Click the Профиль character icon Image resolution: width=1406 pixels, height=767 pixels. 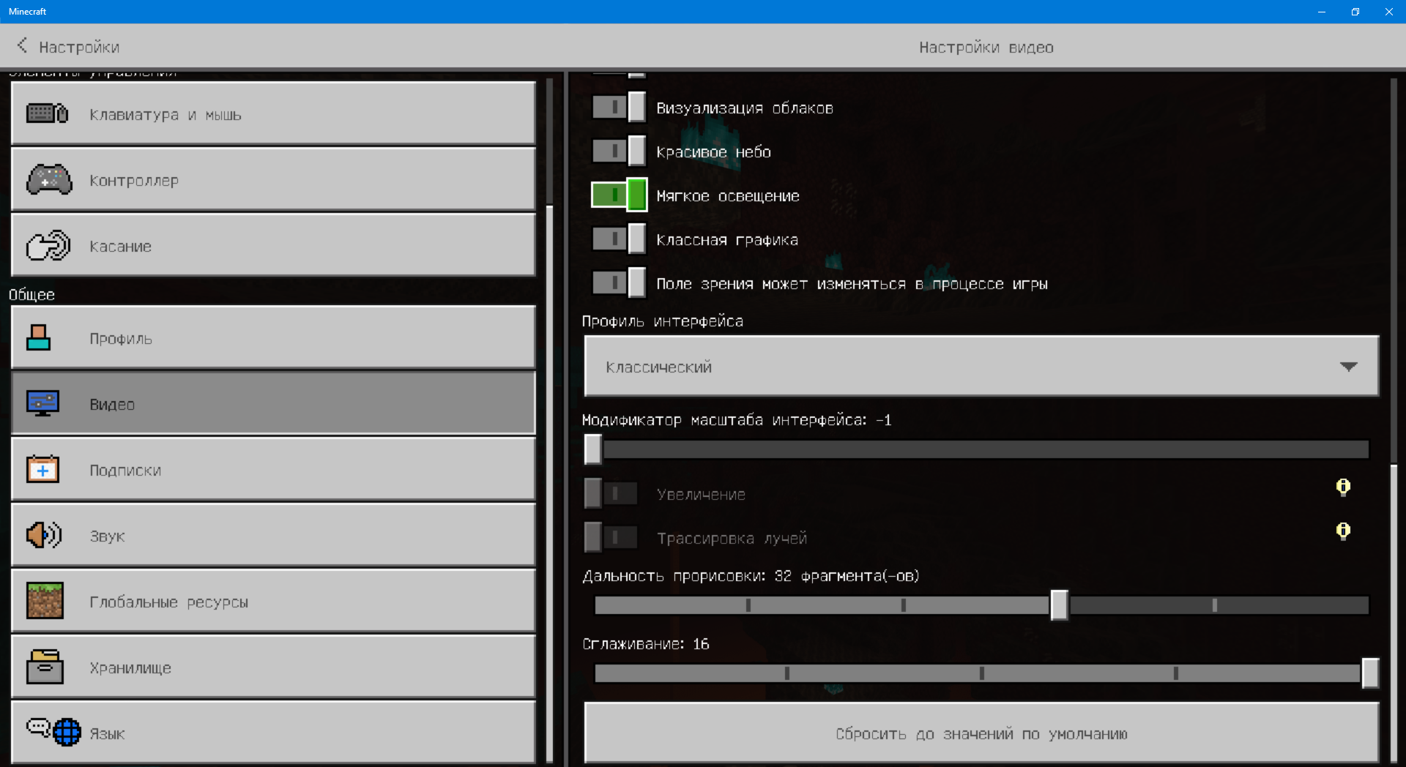pyautogui.click(x=39, y=338)
